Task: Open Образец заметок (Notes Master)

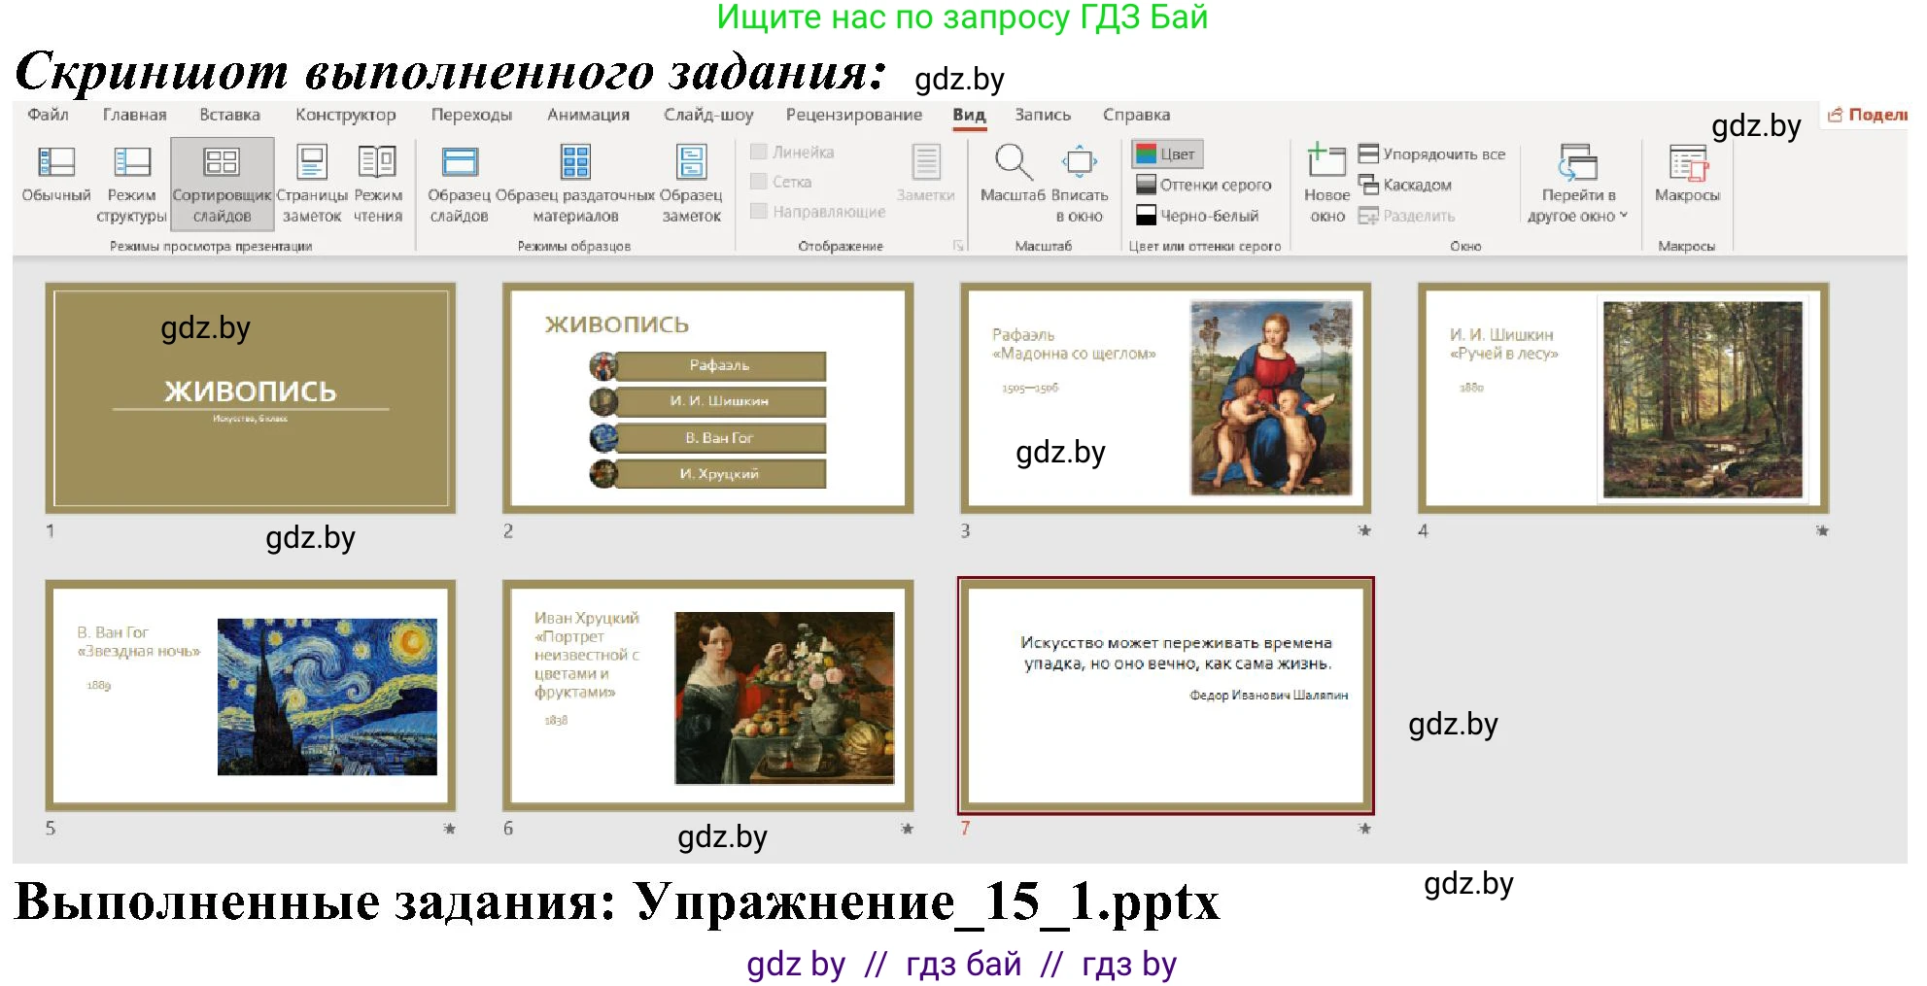Action: (x=692, y=185)
